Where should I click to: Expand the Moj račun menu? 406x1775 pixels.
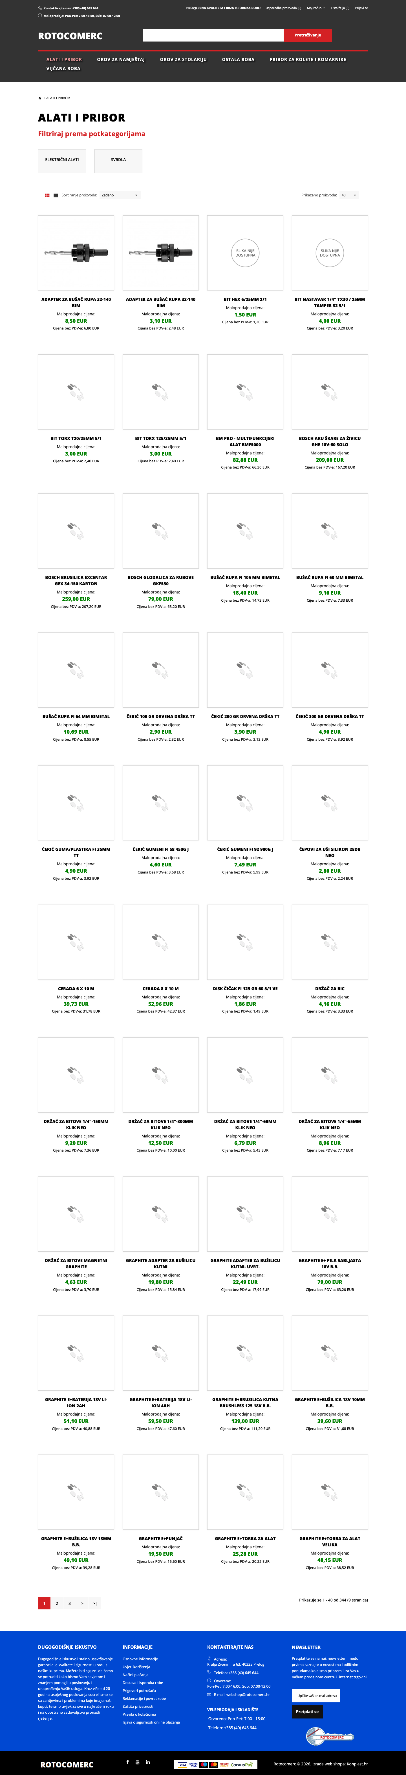coord(316,8)
